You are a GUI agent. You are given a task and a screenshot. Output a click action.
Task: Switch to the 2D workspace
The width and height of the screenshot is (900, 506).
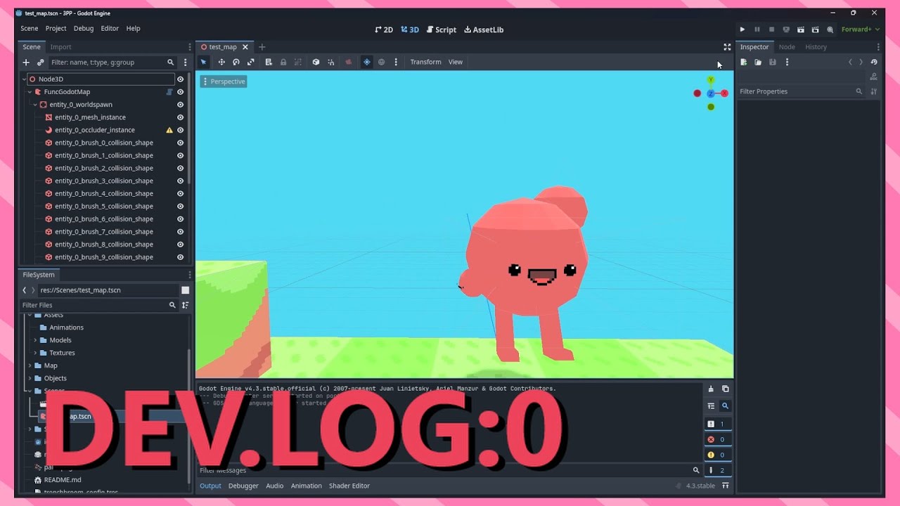(x=384, y=30)
